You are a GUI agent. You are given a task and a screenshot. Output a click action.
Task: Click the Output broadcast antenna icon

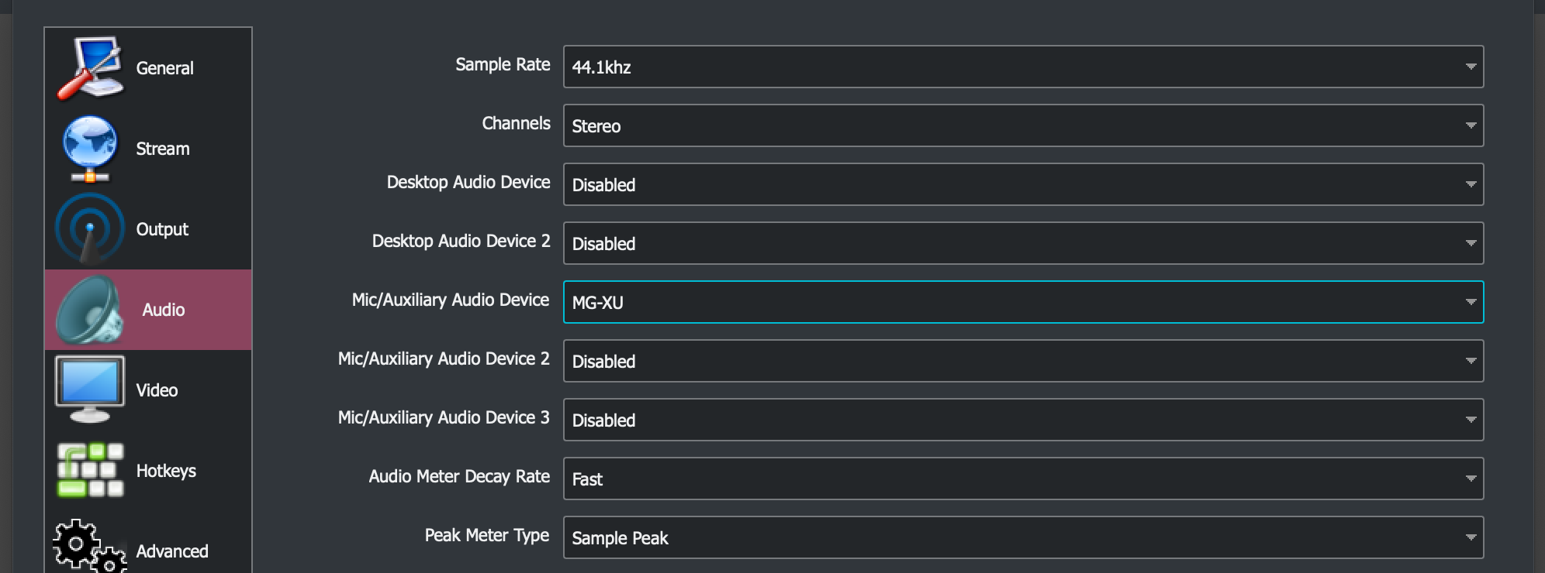[x=89, y=229]
